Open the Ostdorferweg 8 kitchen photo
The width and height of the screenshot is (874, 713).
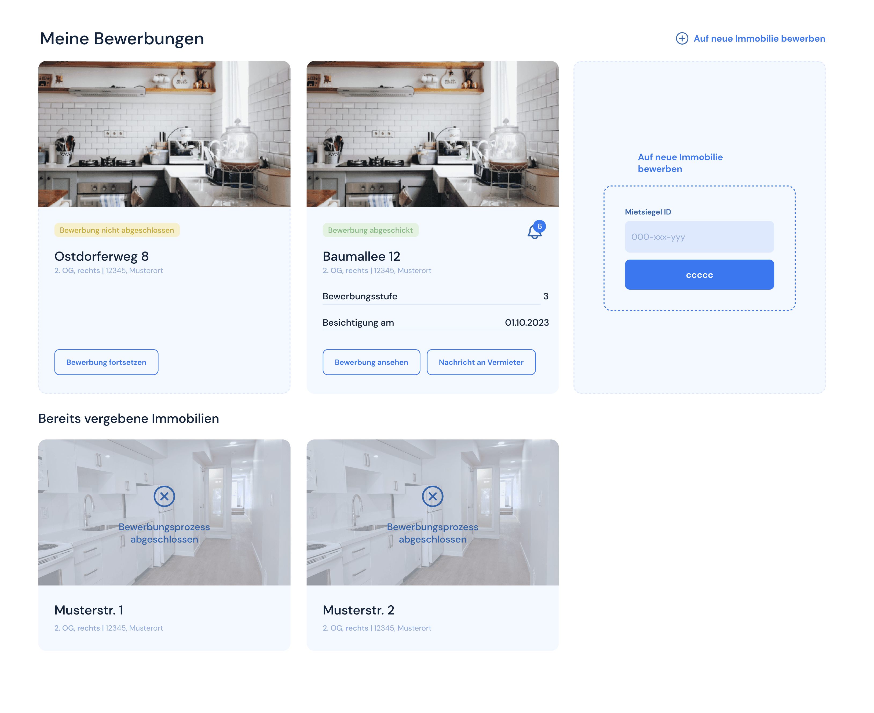click(164, 134)
